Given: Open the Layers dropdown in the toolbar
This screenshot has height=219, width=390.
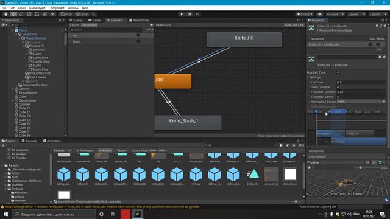Looking at the screenshot, I should (x=356, y=14).
